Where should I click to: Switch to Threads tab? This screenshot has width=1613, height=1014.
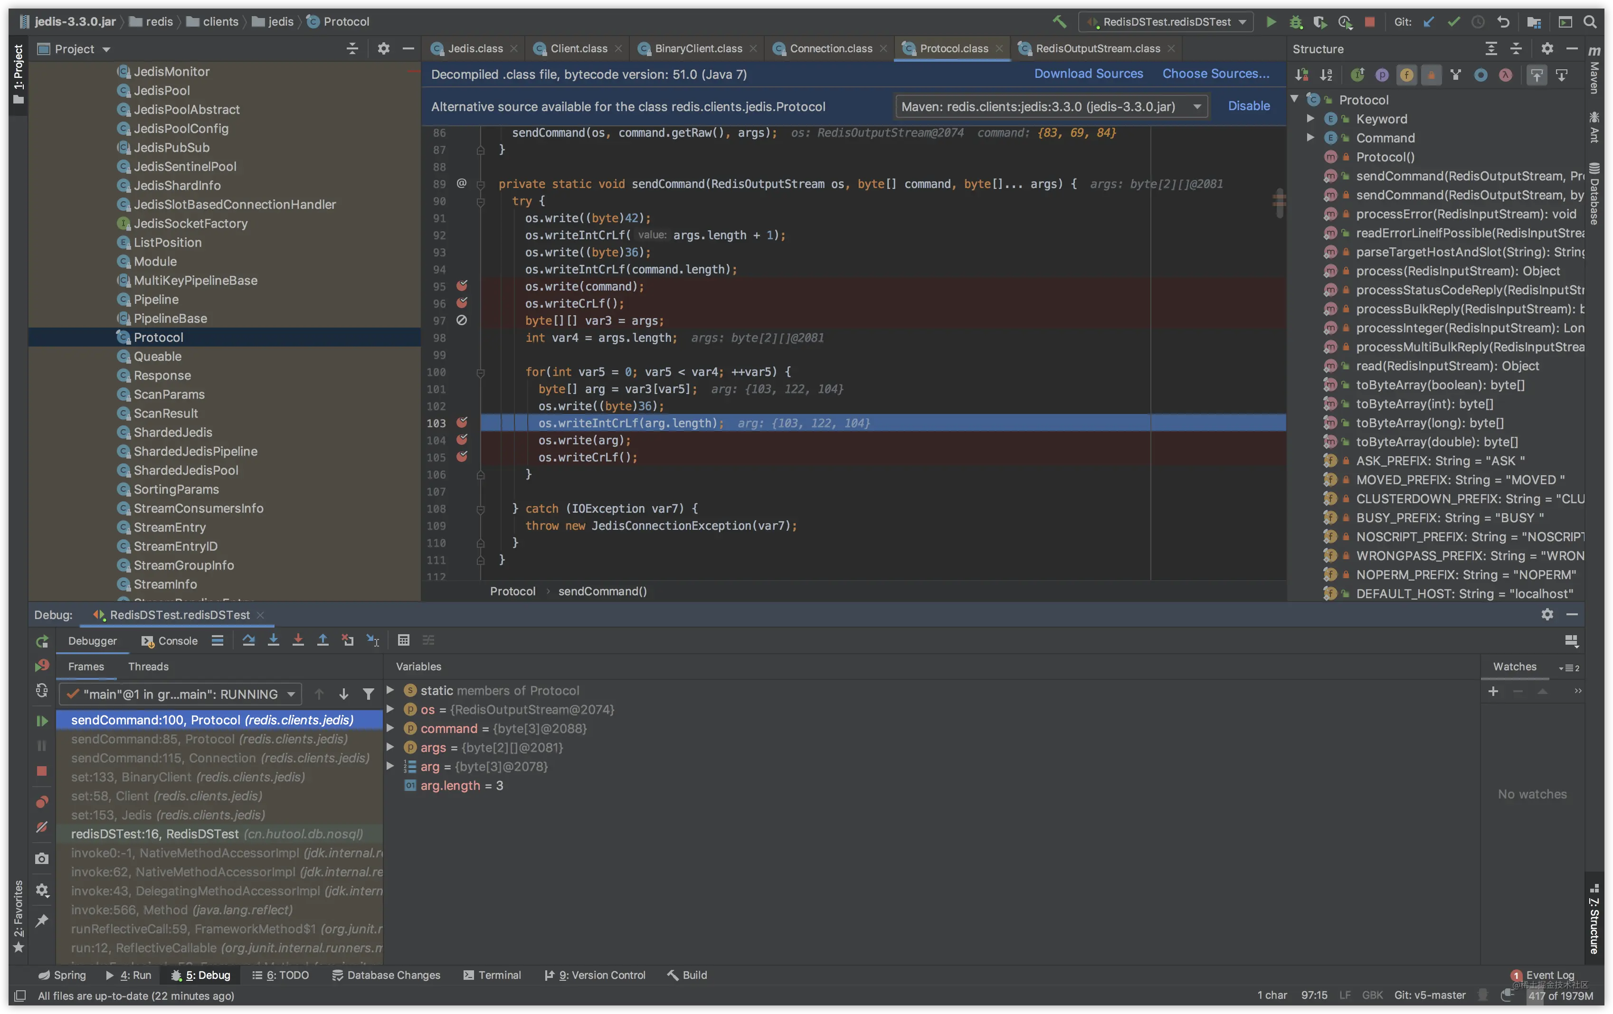pos(148,667)
